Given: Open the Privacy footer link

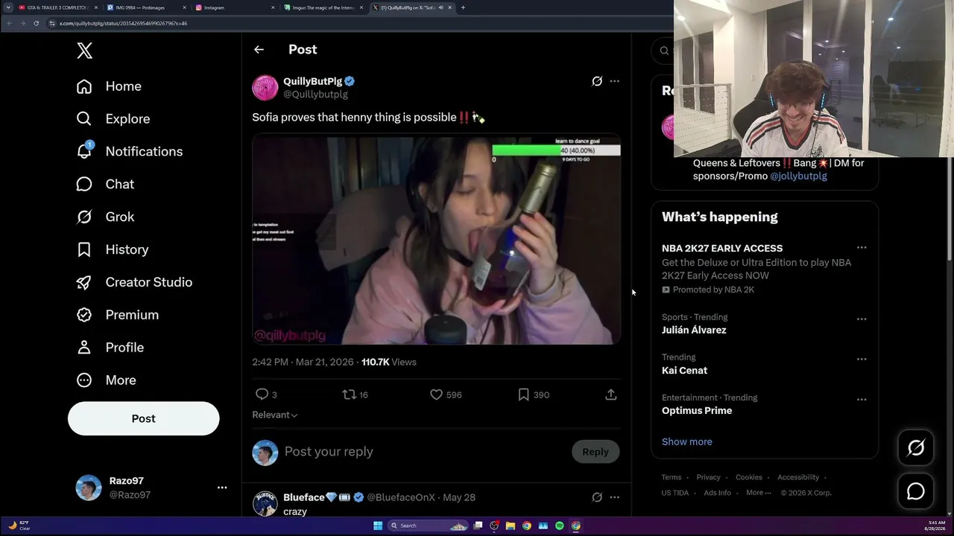Looking at the screenshot, I should 709,477.
